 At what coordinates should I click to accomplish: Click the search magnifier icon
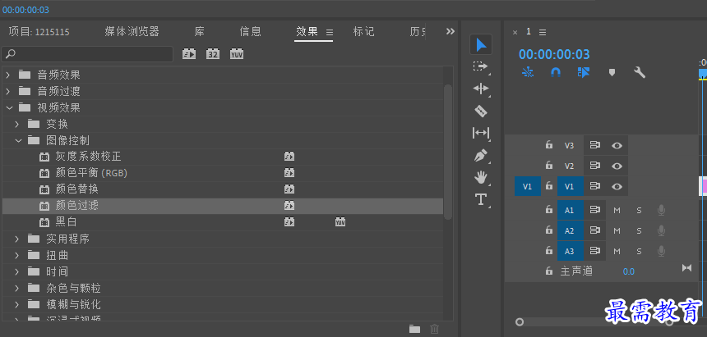coord(11,54)
